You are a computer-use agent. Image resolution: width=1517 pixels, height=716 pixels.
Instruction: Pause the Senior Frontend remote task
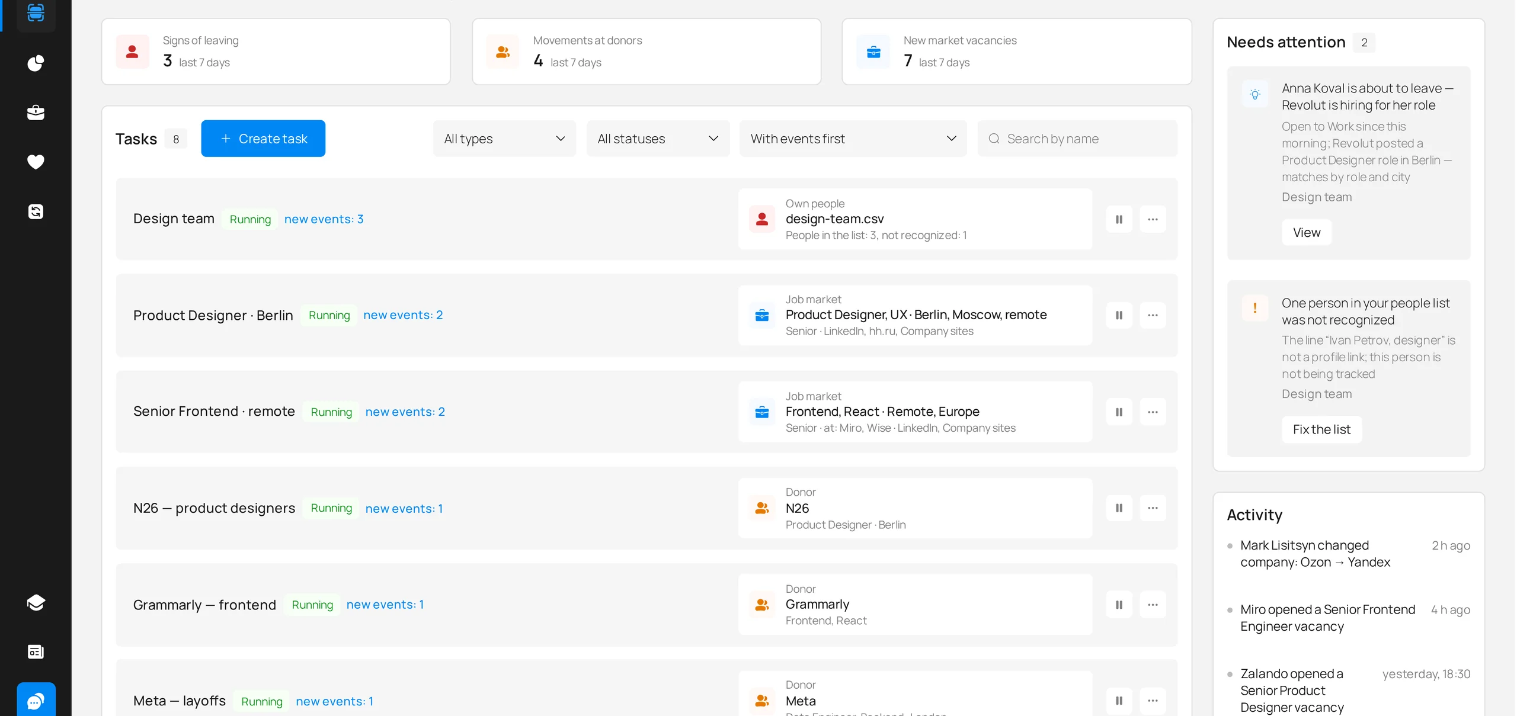pyautogui.click(x=1119, y=412)
